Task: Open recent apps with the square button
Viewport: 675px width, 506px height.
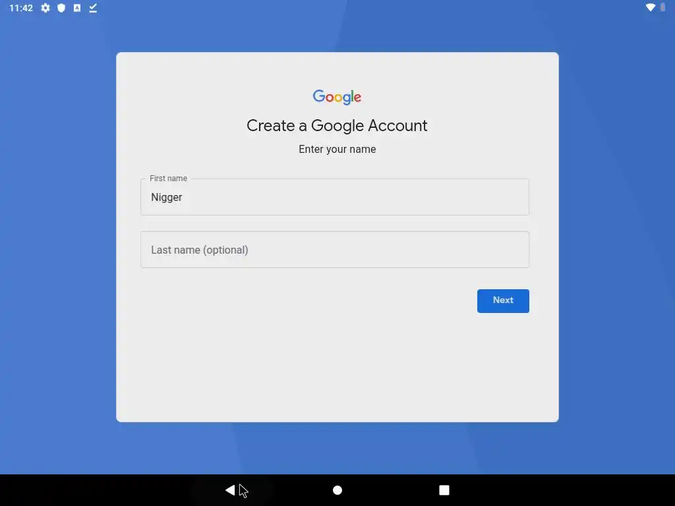Action: pos(444,490)
